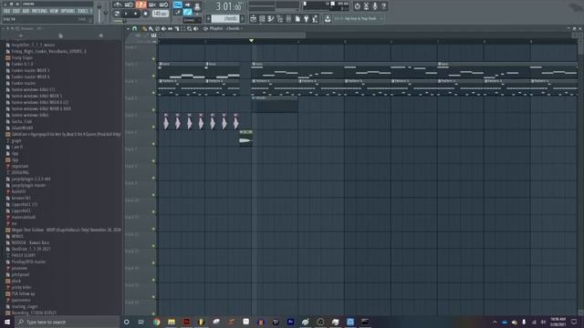Select the playlist draw pencil tool
The image size is (584, 328).
145,28
